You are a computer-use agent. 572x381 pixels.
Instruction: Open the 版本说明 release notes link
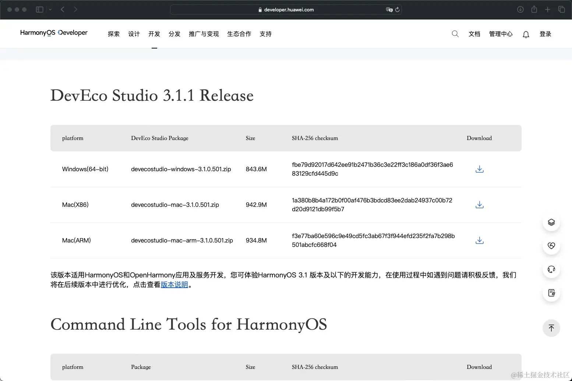pos(174,285)
